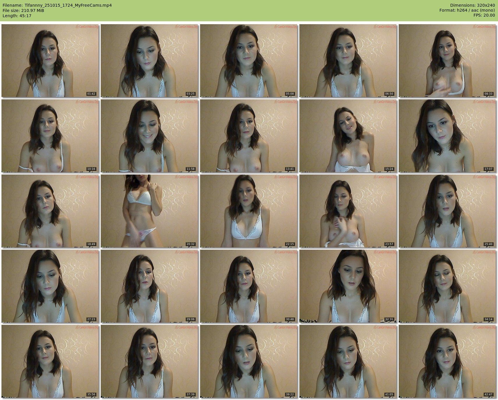Screen dimensions: 498x400
Task: Select the "Dimensions: 320x240" text
Action: click(x=472, y=5)
